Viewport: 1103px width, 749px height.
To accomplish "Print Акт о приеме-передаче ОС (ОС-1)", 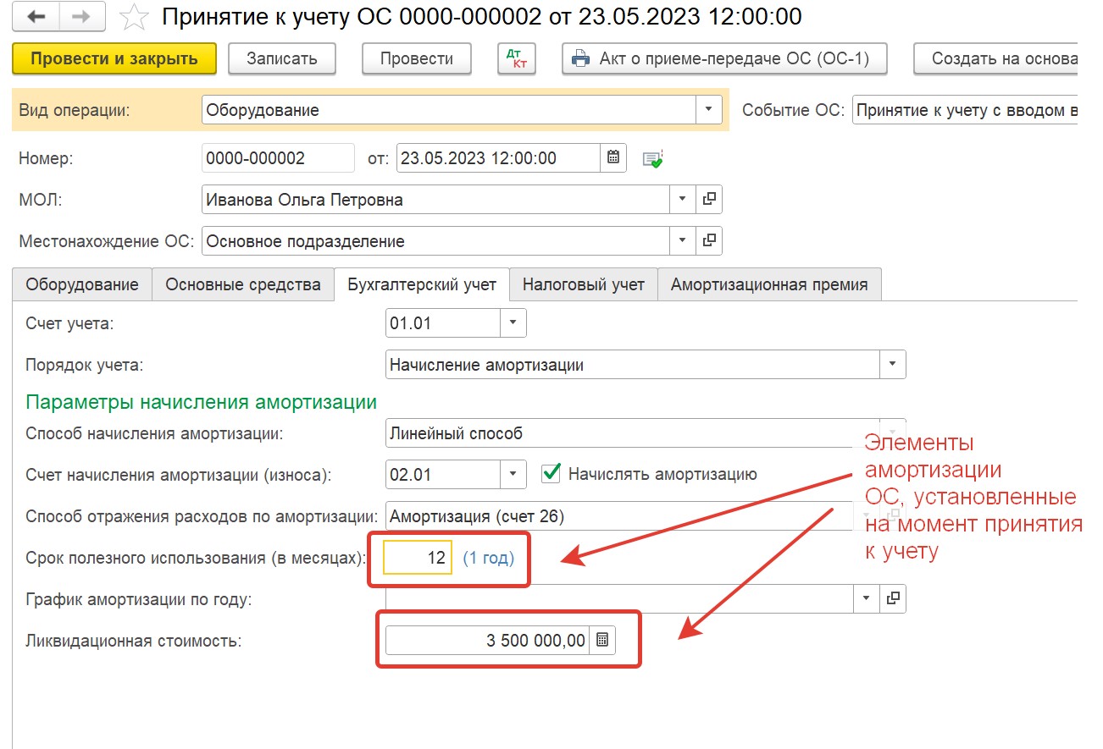I will click(x=723, y=58).
